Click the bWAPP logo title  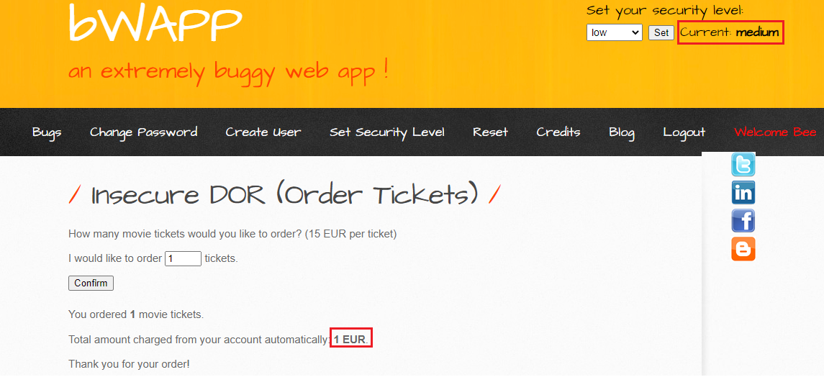pyautogui.click(x=155, y=22)
